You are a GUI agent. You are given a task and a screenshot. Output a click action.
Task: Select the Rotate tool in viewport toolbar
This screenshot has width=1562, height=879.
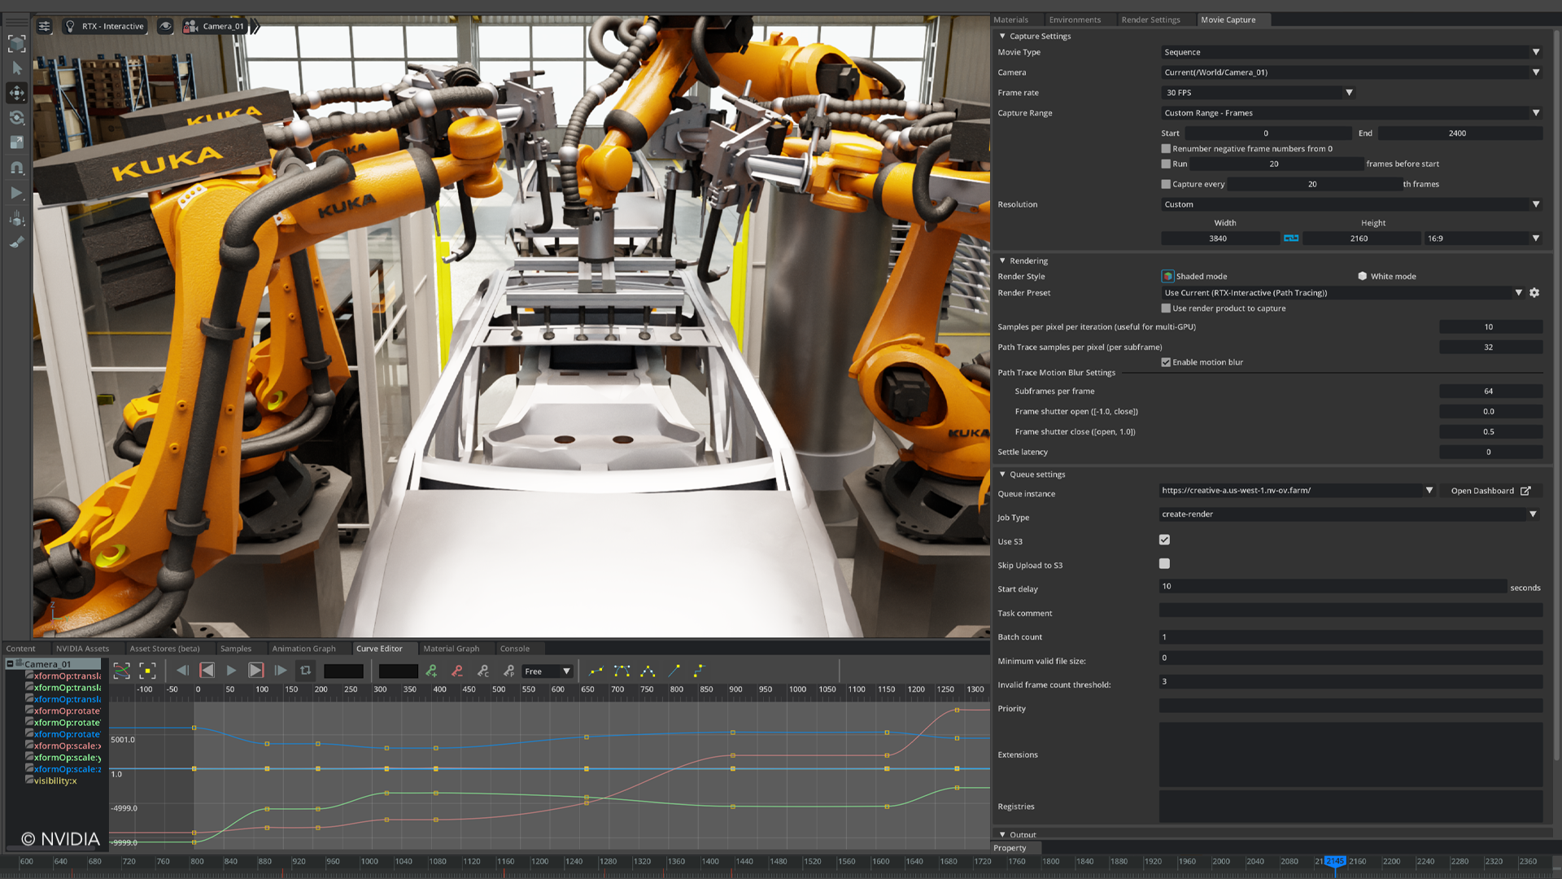point(16,118)
